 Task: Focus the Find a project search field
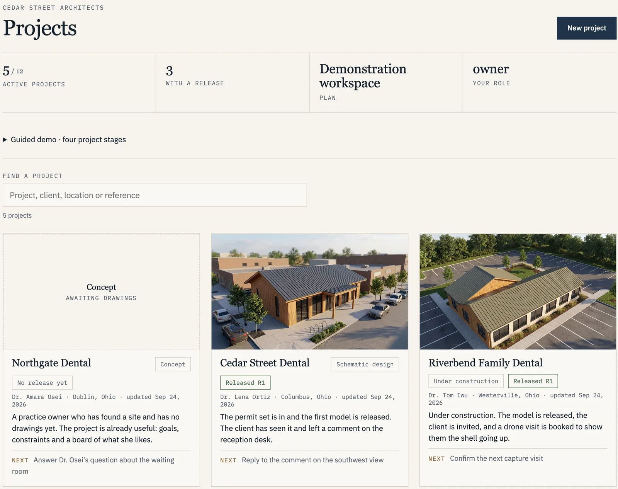(x=154, y=195)
